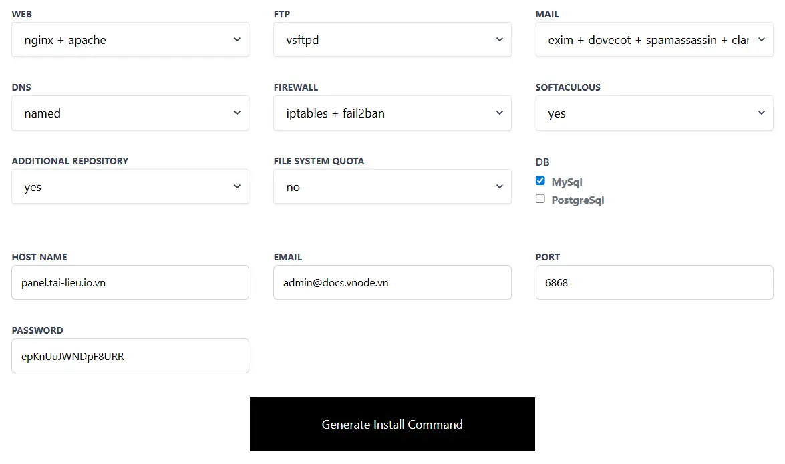
Task: Open the MAIL server dropdown
Action: [654, 40]
